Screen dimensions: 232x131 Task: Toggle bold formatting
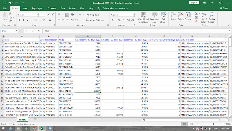click(x=19, y=20)
